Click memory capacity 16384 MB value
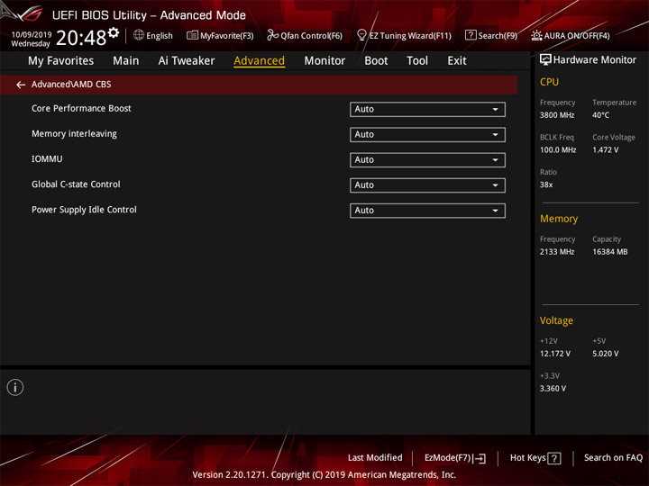The width and height of the screenshot is (649, 486). [x=609, y=252]
